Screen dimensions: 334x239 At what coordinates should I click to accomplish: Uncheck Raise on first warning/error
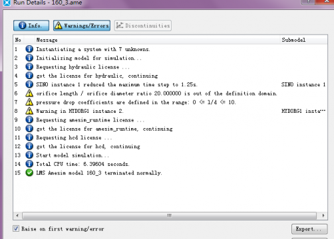point(16,228)
